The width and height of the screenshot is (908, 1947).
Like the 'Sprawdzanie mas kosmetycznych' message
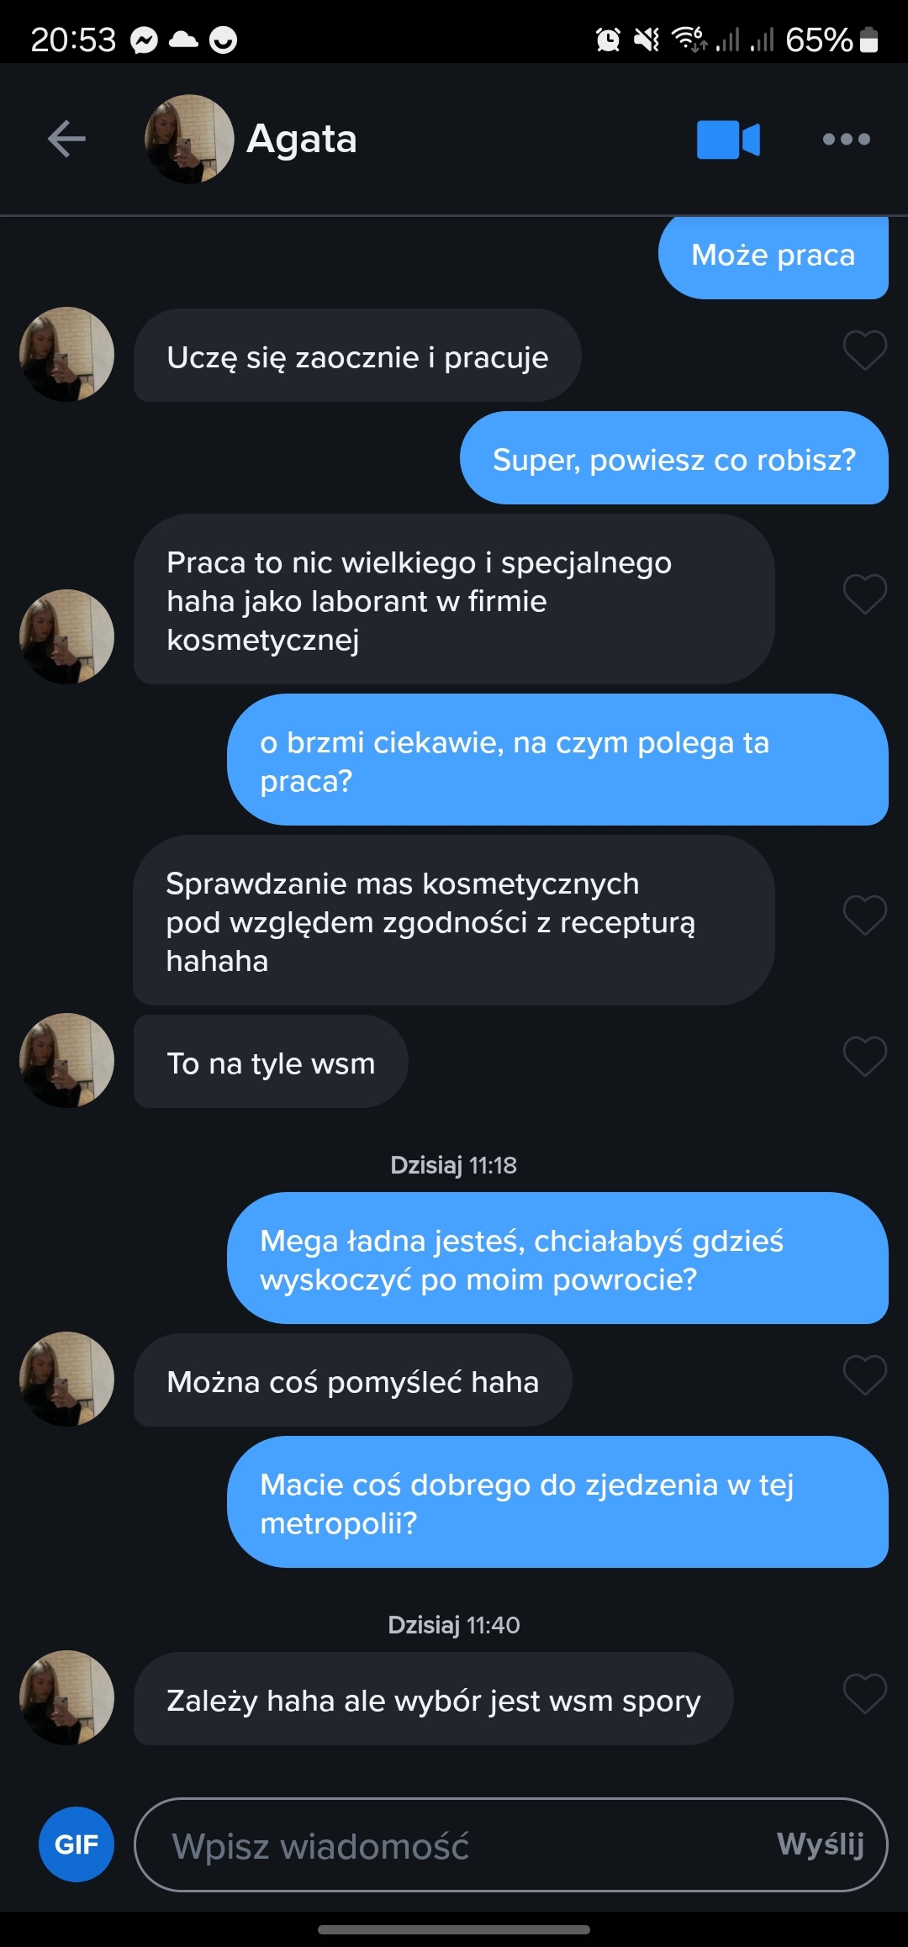click(x=864, y=915)
